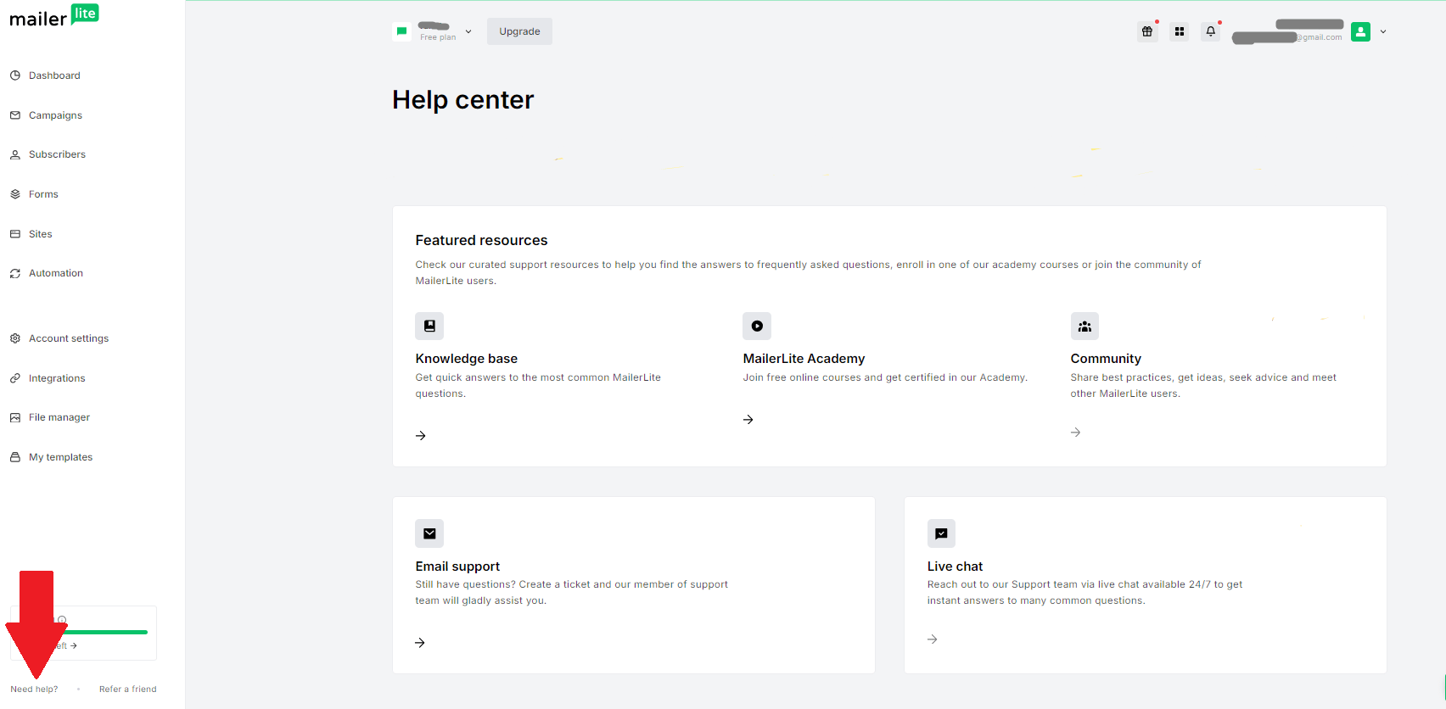Click the apps grid icon near notifications
The image size is (1446, 709).
click(x=1179, y=31)
